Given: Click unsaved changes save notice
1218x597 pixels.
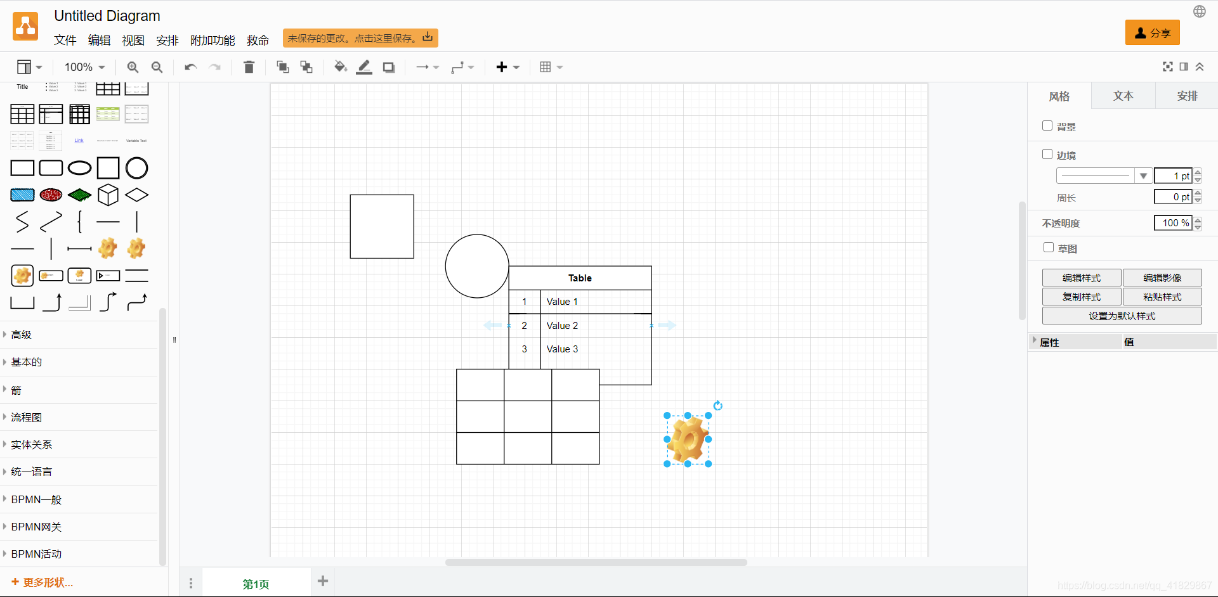Looking at the screenshot, I should [360, 38].
